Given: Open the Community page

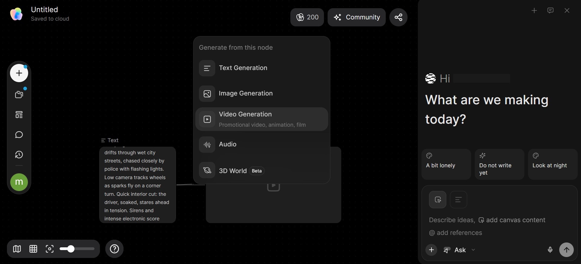Looking at the screenshot, I should (x=357, y=17).
